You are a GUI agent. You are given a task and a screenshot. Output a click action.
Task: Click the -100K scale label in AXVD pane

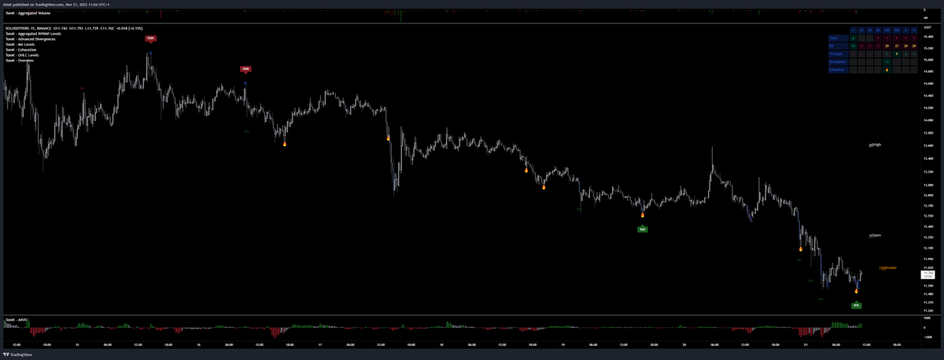[927, 336]
